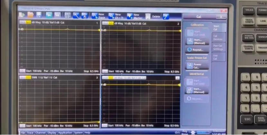Click Bw 10 kHz in bottom-right diagram
Screen dimensions: 267x135
pos(148,125)
